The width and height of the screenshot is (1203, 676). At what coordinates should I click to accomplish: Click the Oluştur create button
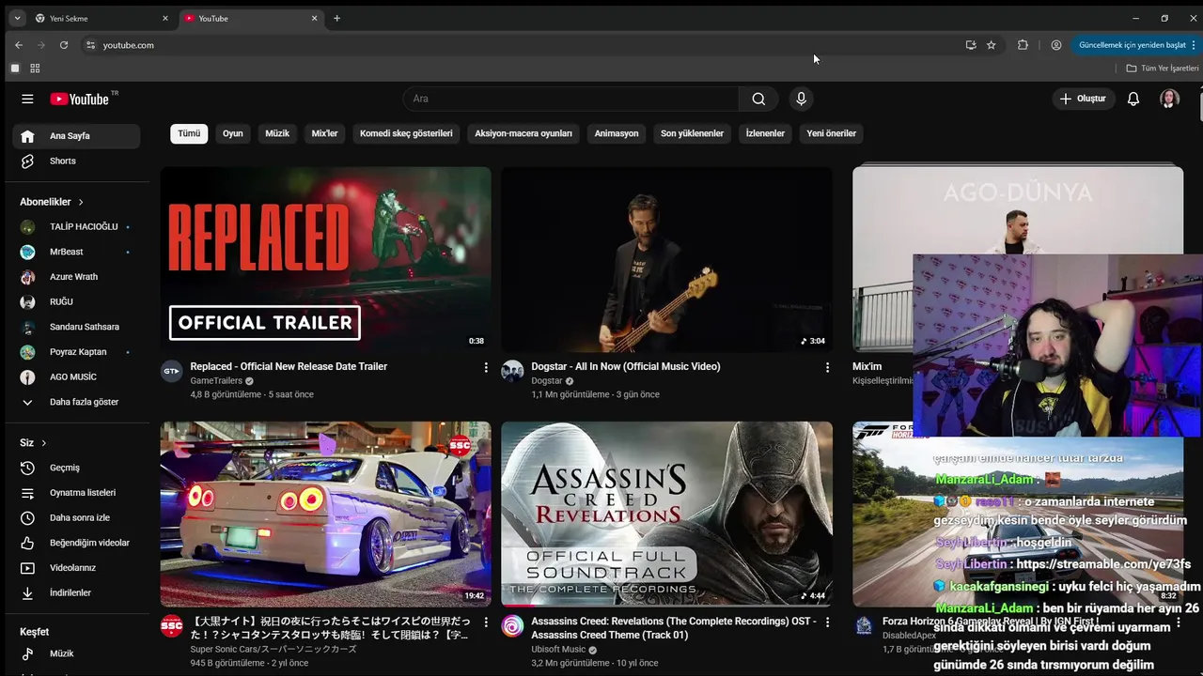(x=1083, y=99)
